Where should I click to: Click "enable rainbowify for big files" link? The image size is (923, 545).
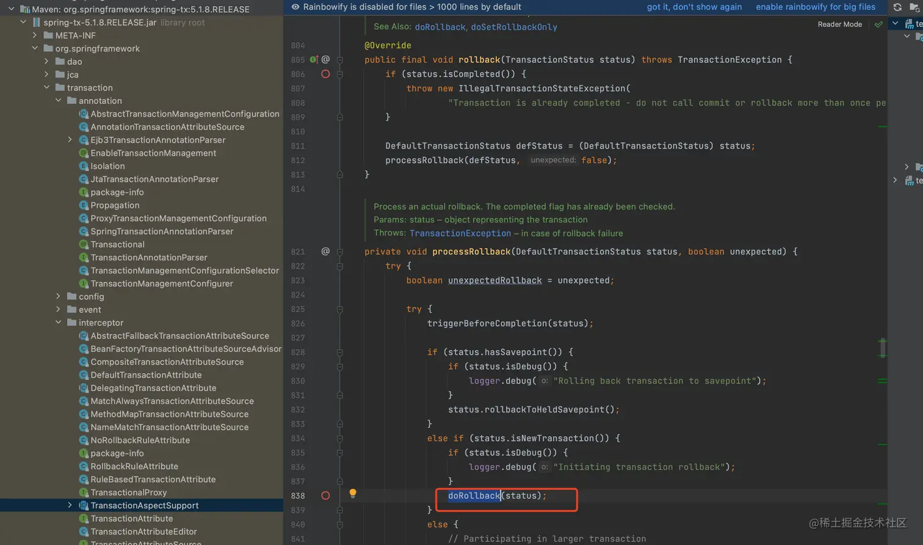point(816,7)
